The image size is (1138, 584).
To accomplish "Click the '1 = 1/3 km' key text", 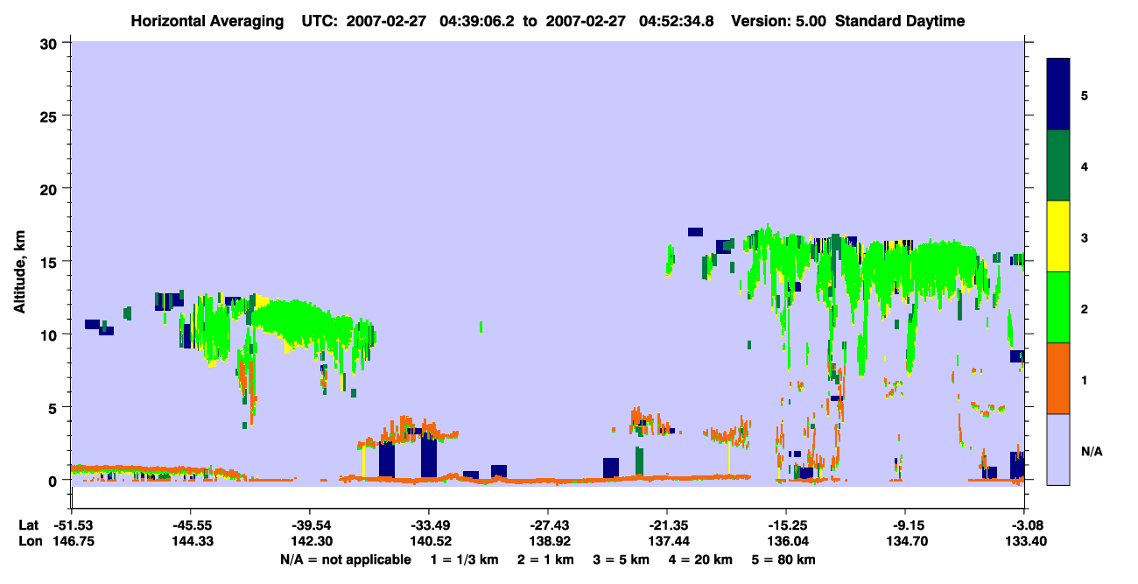I will point(464,559).
